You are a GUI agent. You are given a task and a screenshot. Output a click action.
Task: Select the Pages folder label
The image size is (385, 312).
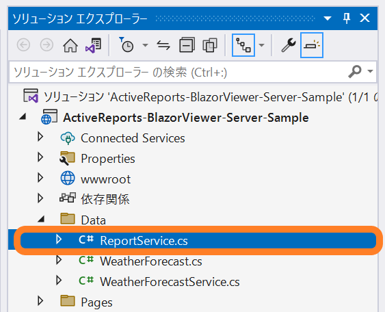pos(96,302)
